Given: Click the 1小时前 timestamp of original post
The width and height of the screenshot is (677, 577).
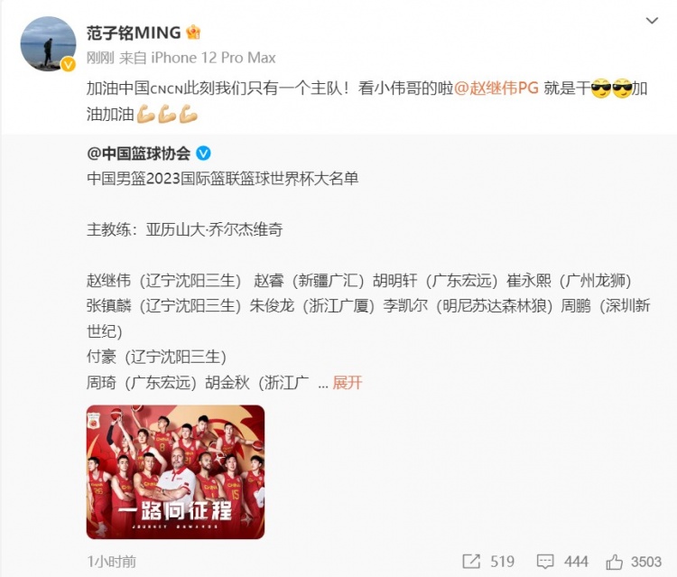Looking at the screenshot, I should 111,562.
